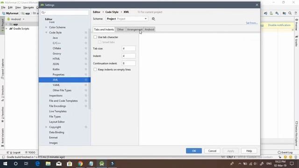Open the Navigate menu
The width and height of the screenshot is (299, 168).
[28, 7]
